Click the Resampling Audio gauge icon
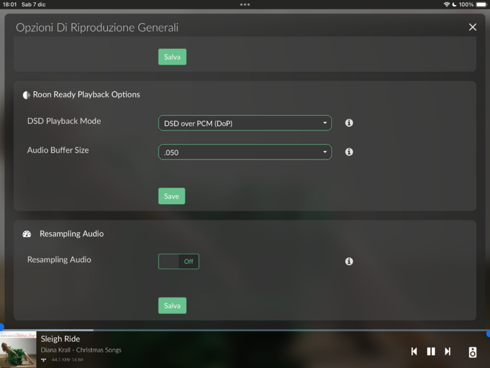 pyautogui.click(x=27, y=234)
